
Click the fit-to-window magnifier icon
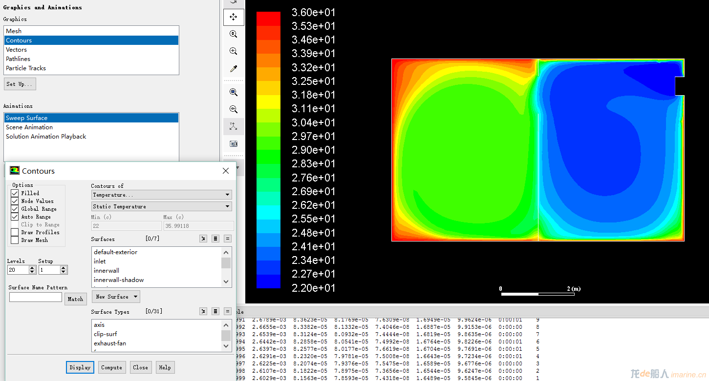[234, 92]
